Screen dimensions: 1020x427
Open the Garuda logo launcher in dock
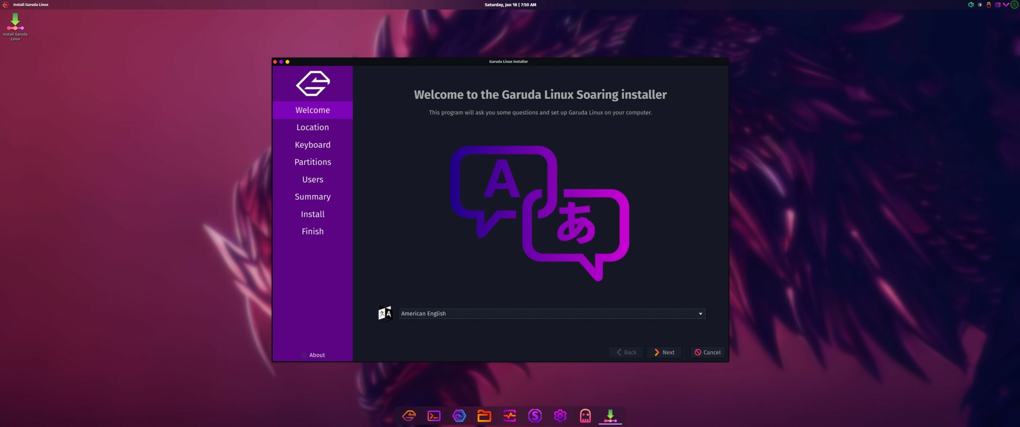point(409,416)
